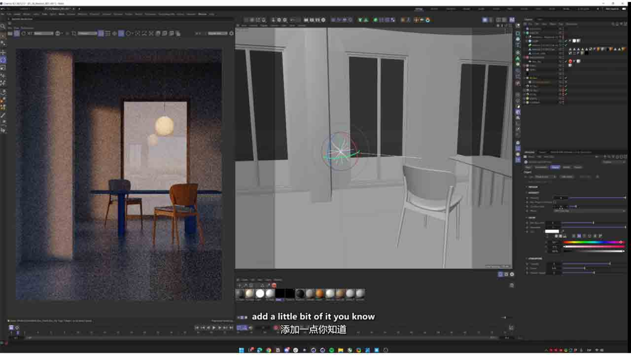Image resolution: width=631 pixels, height=355 pixels.
Task: Click the highlighted tool icon in left tool column
Action: coord(3,60)
